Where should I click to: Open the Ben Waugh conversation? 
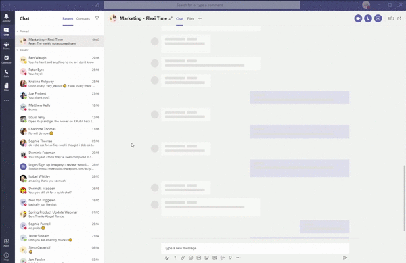[x=60, y=59]
